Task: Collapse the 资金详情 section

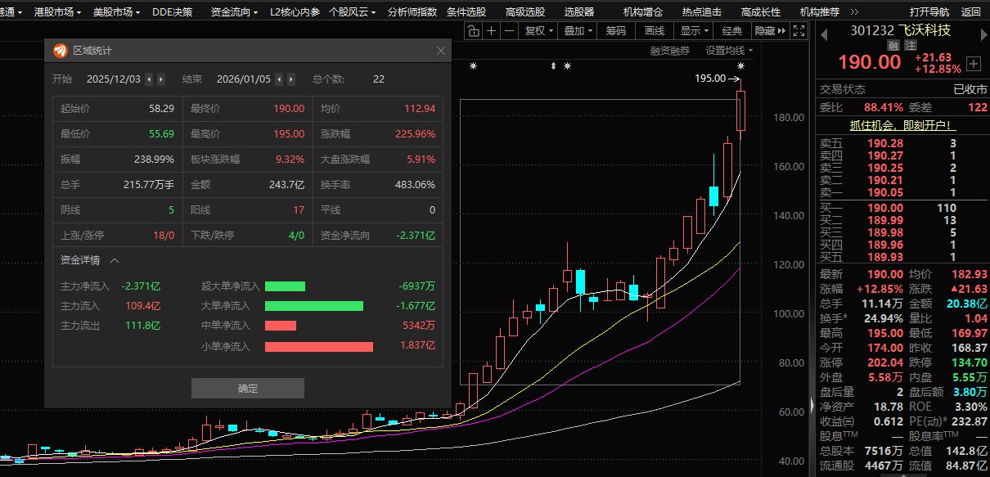Action: pos(115,260)
